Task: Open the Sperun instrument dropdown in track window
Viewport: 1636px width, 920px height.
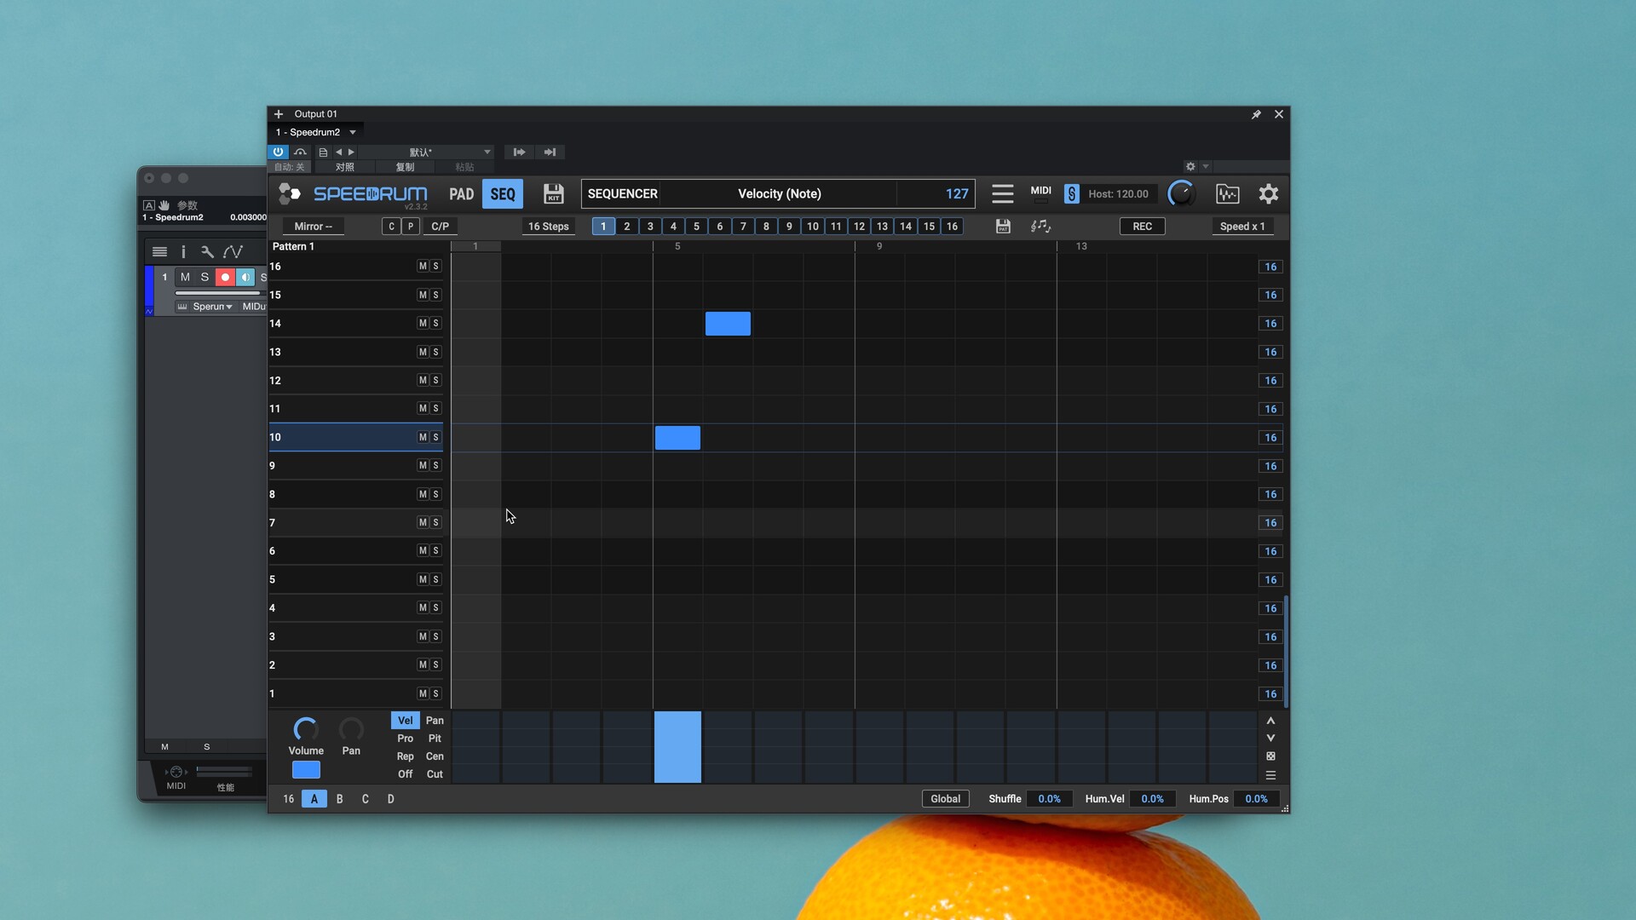Action: click(210, 307)
